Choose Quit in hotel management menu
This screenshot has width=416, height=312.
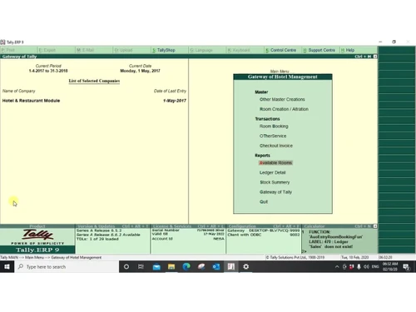pos(264,201)
